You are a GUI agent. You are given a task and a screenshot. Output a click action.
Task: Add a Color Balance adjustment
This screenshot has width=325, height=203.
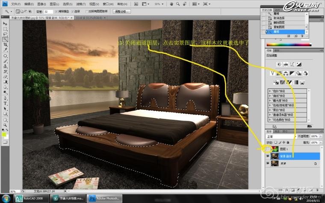(286, 73)
